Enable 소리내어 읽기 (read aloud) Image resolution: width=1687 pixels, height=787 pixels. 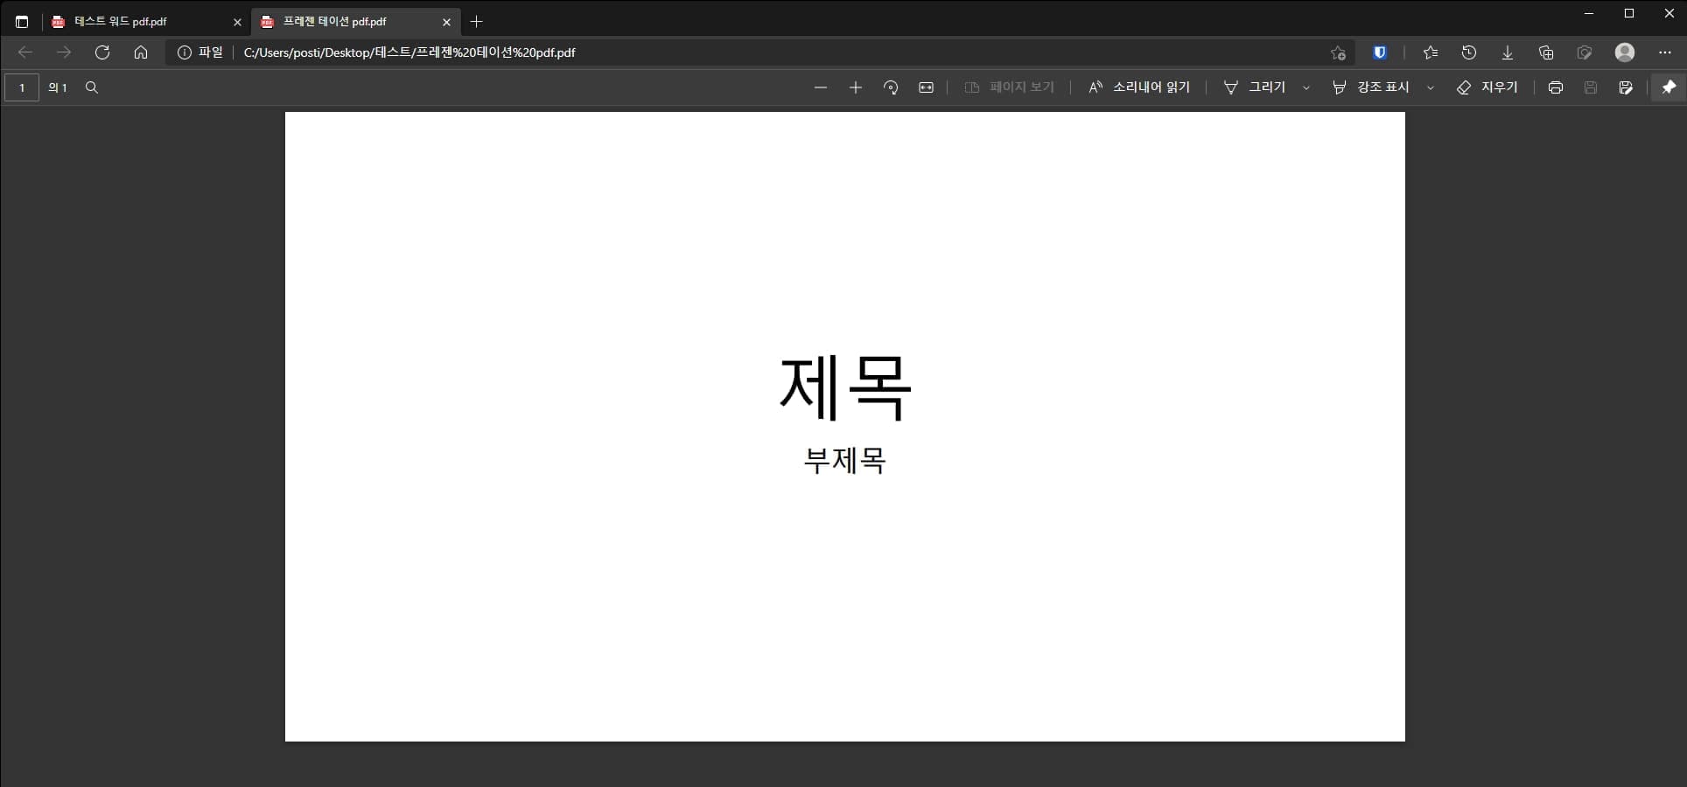coord(1138,87)
